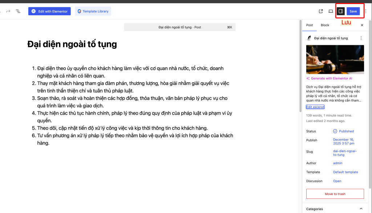Screen dimensions: 372x213
Task: Open the device preview laptop icon
Action: tap(331, 11)
